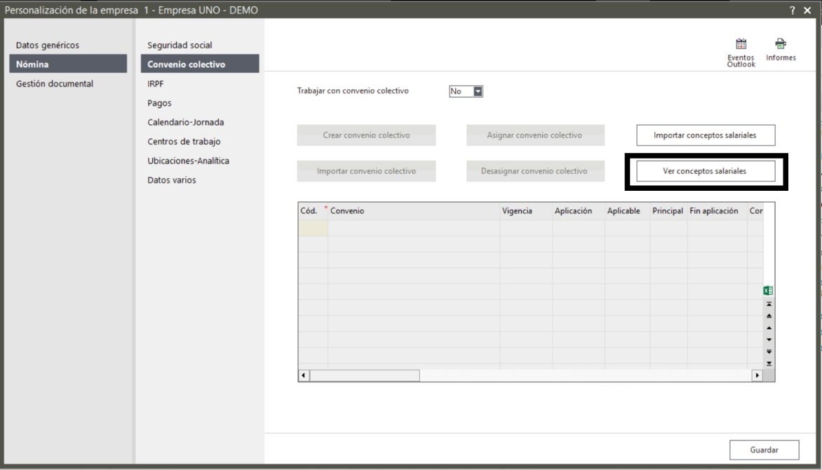Click the horizontal scrollbar right arrow
The image size is (822, 470).
757,375
